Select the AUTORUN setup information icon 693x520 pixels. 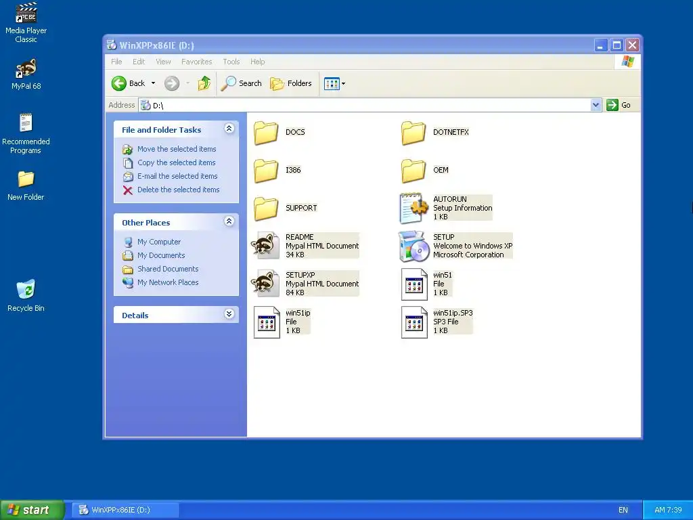coord(413,208)
